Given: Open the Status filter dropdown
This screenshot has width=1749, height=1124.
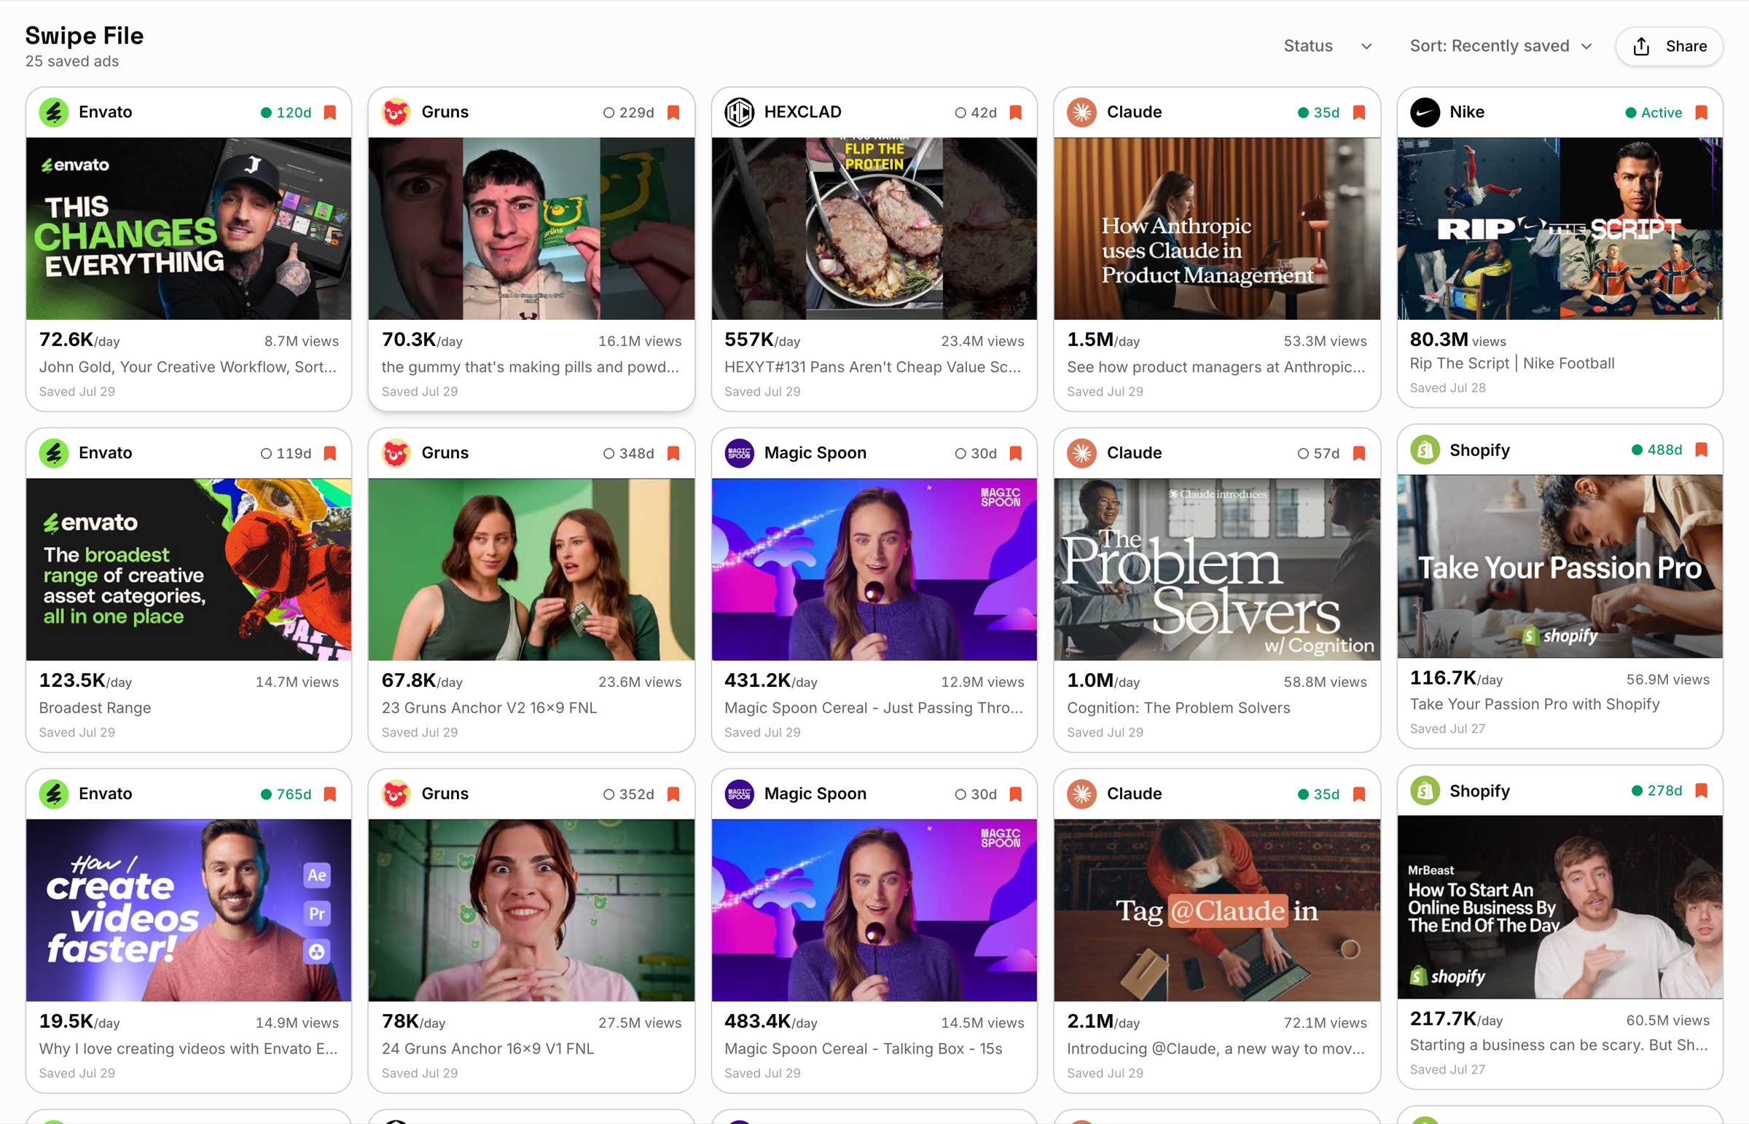Looking at the screenshot, I should click(1328, 46).
